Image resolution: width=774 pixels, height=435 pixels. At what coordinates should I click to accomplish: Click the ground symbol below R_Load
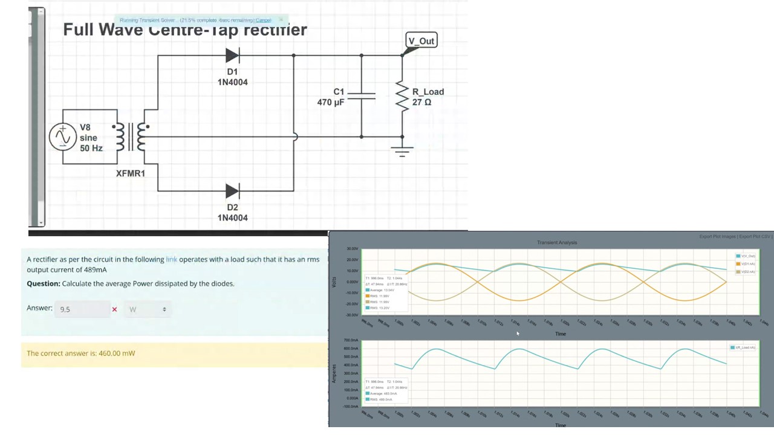coord(402,151)
